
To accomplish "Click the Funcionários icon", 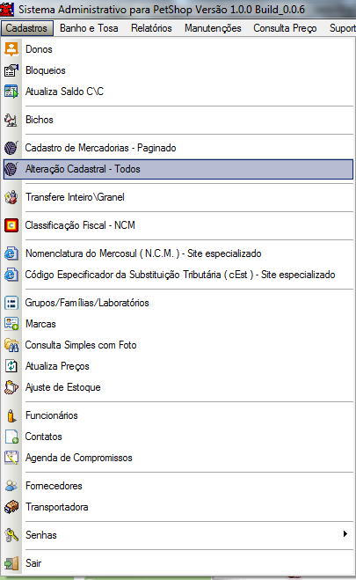I will [11, 415].
